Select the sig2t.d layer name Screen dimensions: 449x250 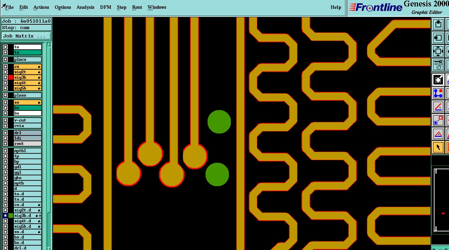click(28, 210)
